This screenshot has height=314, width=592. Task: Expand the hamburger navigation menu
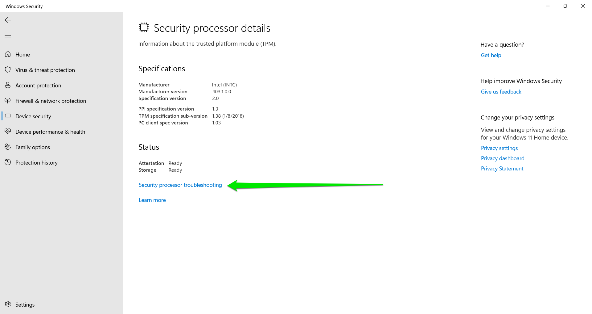[x=8, y=36]
